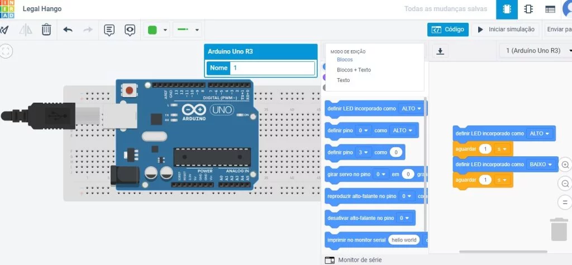Open the component list view
Image resolution: width=572 pixels, height=265 pixels.
coord(550,9)
